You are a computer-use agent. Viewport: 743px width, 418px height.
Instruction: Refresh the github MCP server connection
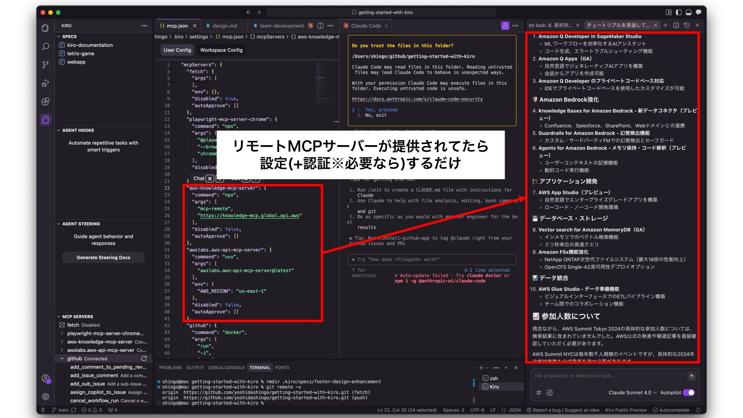pyautogui.click(x=144, y=358)
